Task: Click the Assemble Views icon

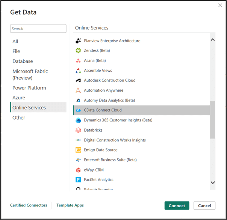Action: point(78,71)
